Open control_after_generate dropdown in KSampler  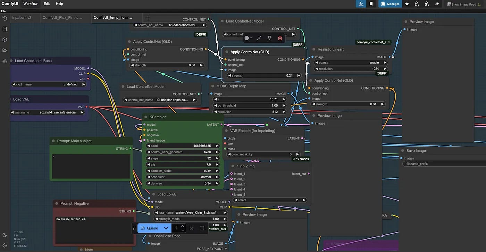point(183,152)
